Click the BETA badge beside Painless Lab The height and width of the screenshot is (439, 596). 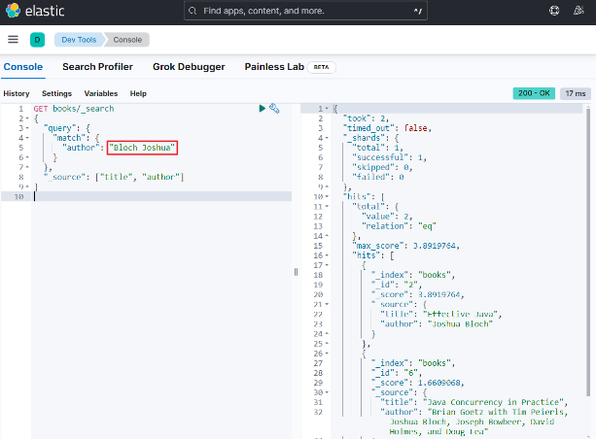(x=321, y=67)
